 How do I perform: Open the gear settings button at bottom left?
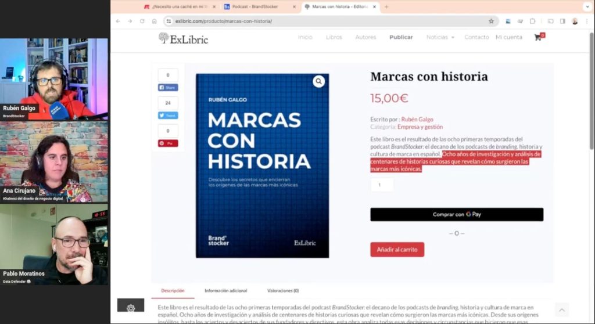point(131,305)
